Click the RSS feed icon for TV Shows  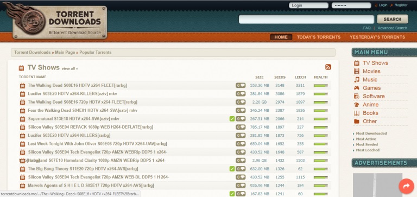(x=328, y=67)
